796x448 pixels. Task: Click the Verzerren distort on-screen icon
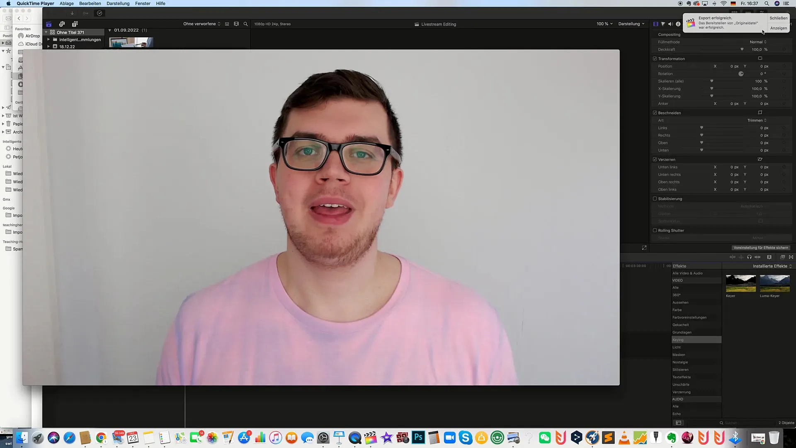[x=760, y=159]
